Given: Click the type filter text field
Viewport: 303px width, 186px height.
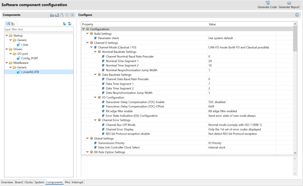Looking at the screenshot, I should click(x=39, y=29).
